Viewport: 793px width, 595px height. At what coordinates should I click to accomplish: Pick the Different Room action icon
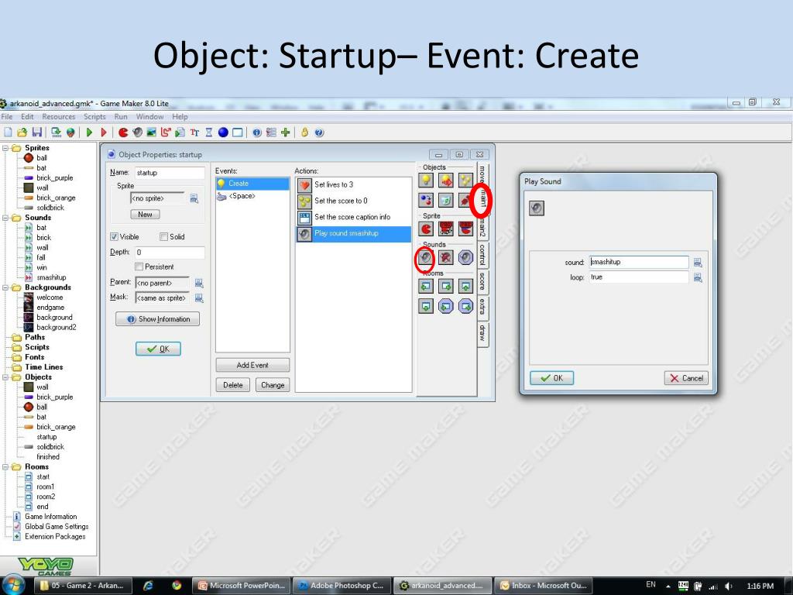pyautogui.click(x=426, y=306)
